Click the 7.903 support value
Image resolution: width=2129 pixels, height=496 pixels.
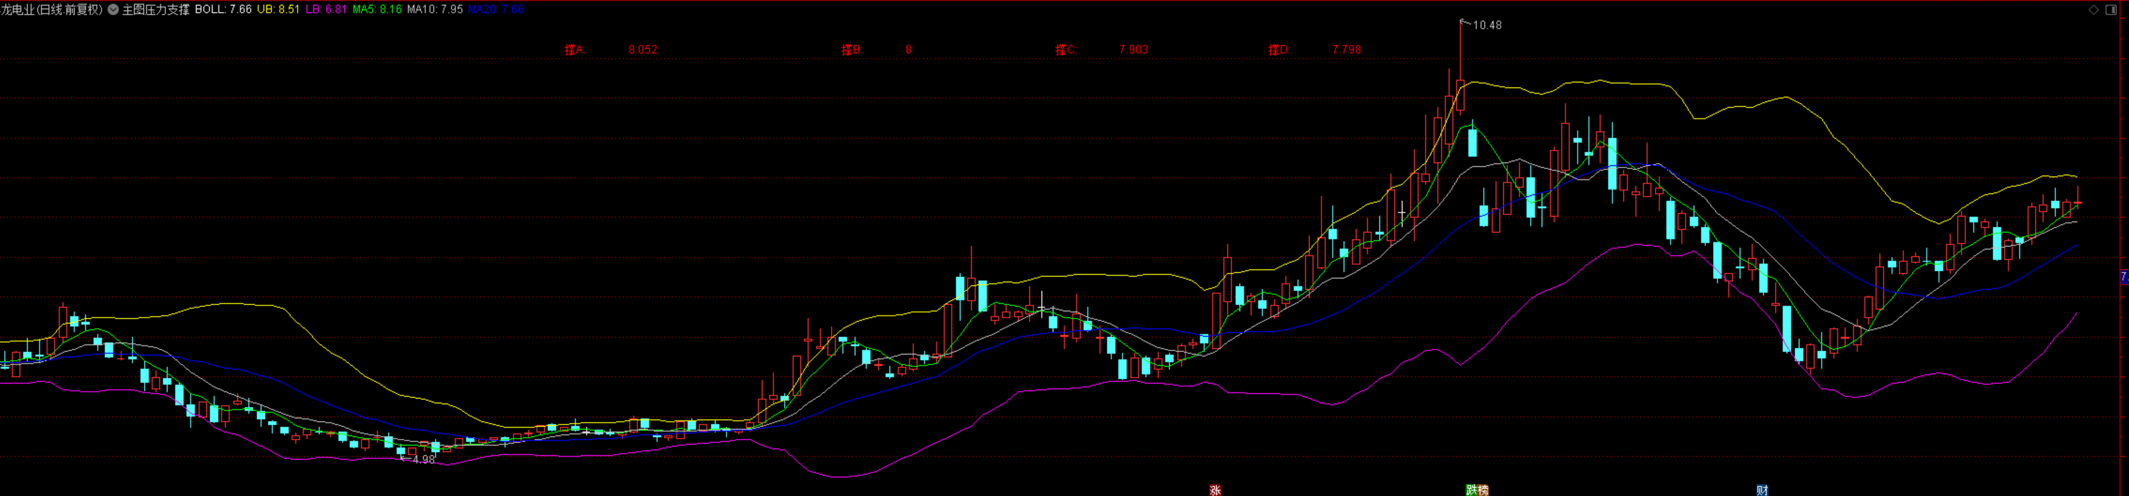tap(1133, 49)
